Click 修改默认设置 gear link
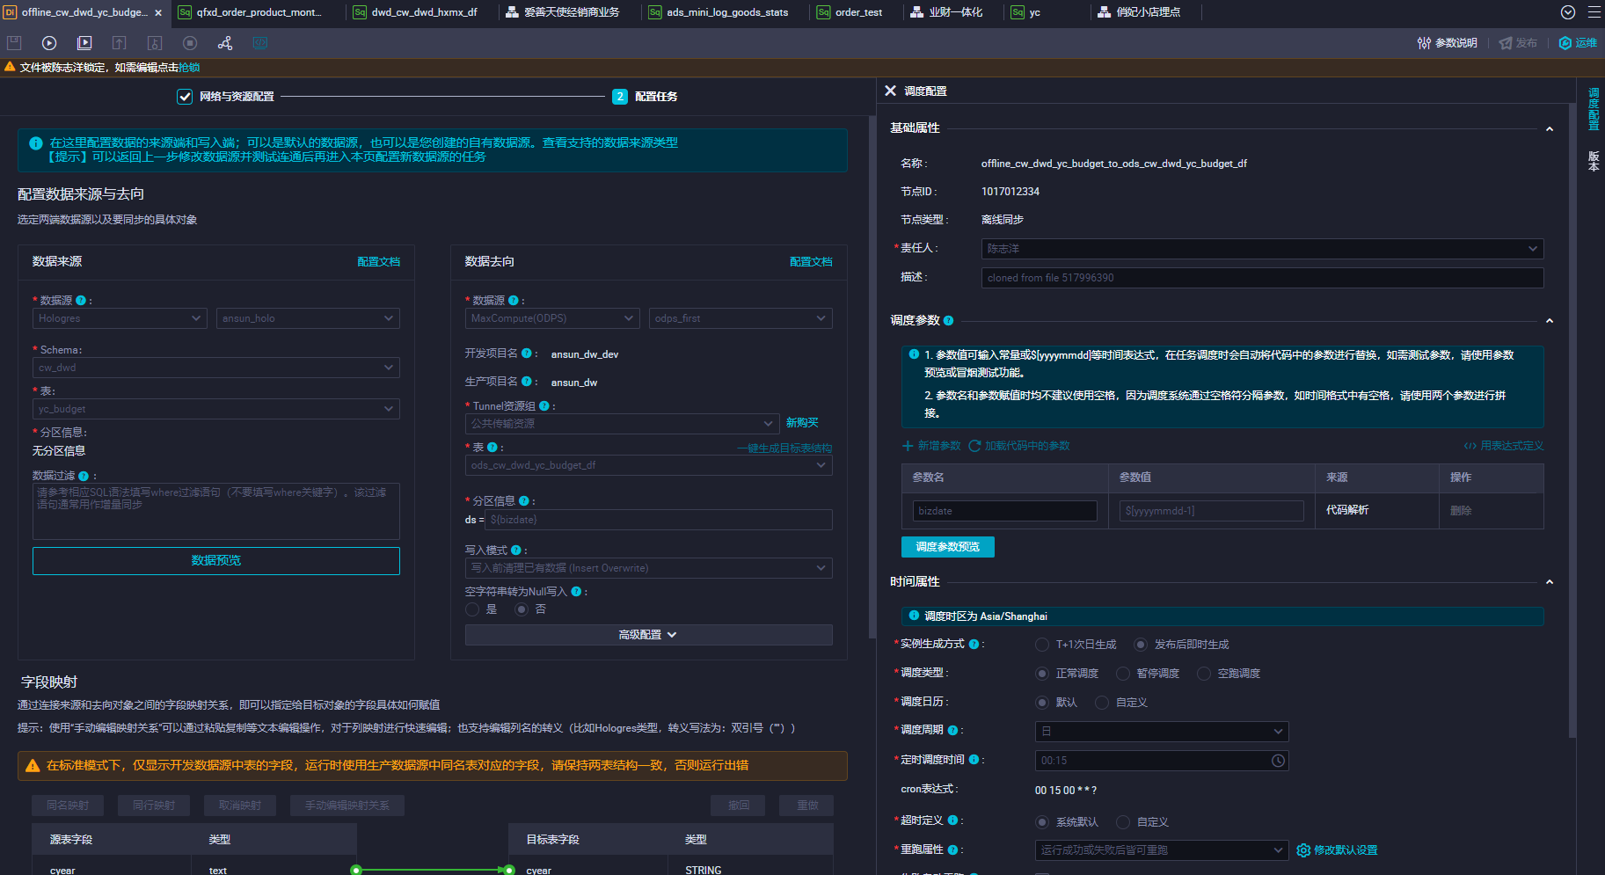Image resolution: width=1605 pixels, height=875 pixels. pyautogui.click(x=1338, y=850)
